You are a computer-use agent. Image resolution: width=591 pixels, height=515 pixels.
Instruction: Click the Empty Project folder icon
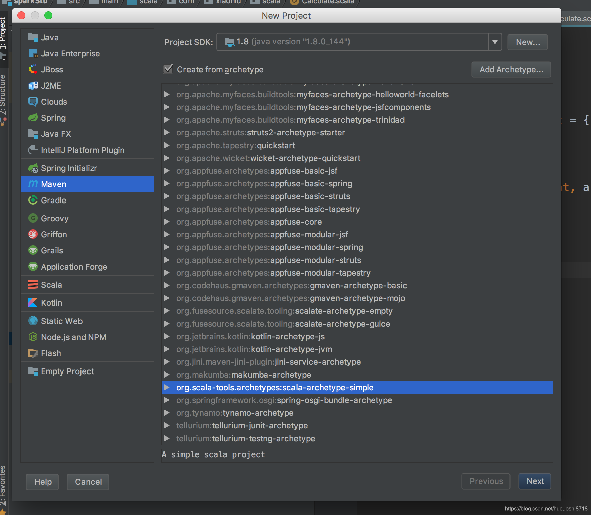point(33,371)
